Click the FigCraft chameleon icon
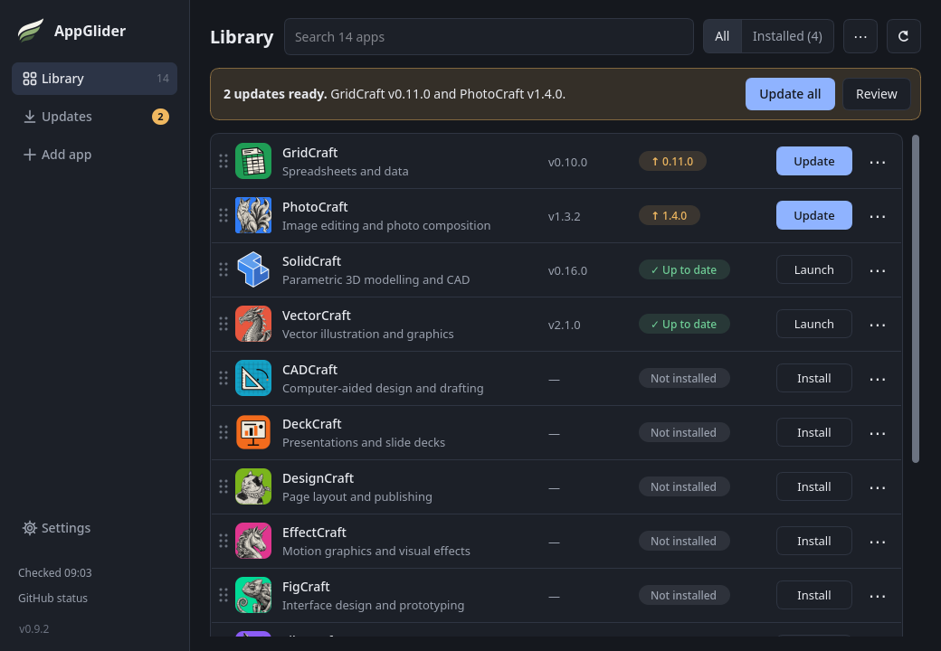This screenshot has height=651, width=941. click(x=253, y=595)
